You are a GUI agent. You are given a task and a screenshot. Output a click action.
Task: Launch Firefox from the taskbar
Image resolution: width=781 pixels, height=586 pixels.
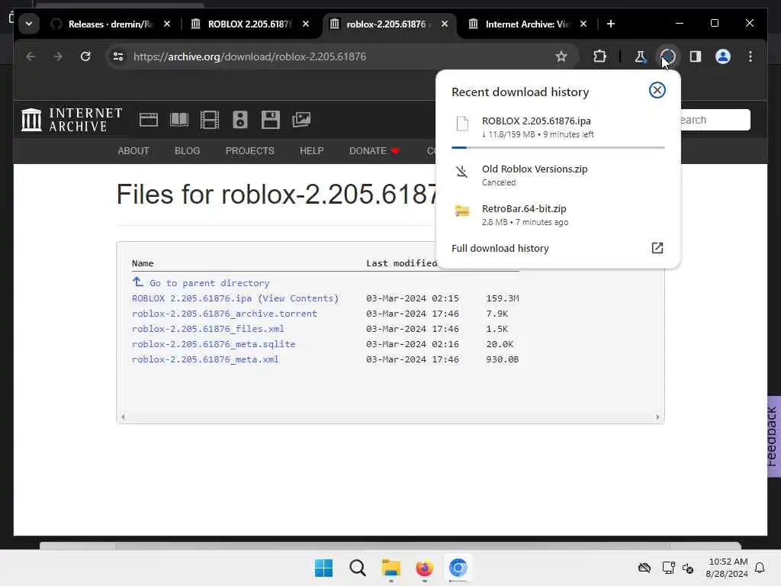(424, 568)
